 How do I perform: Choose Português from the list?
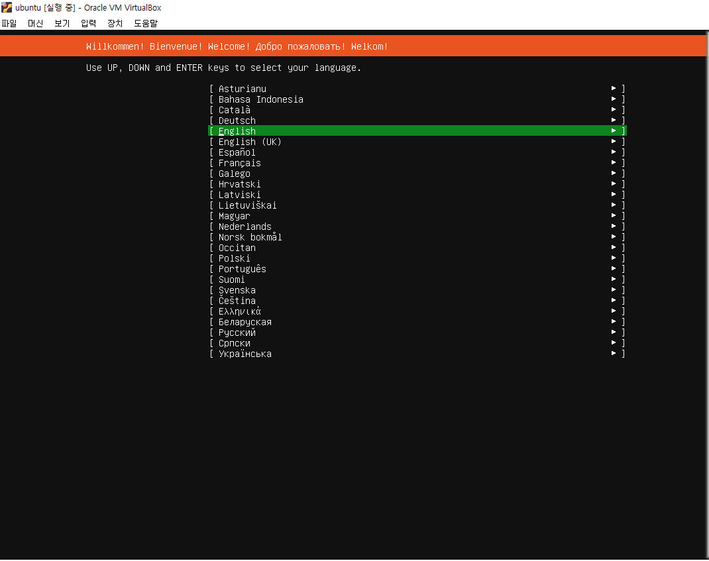(417, 268)
